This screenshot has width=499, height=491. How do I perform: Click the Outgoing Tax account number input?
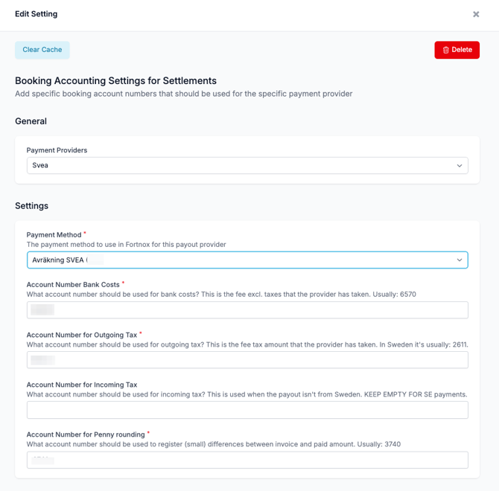(247, 359)
